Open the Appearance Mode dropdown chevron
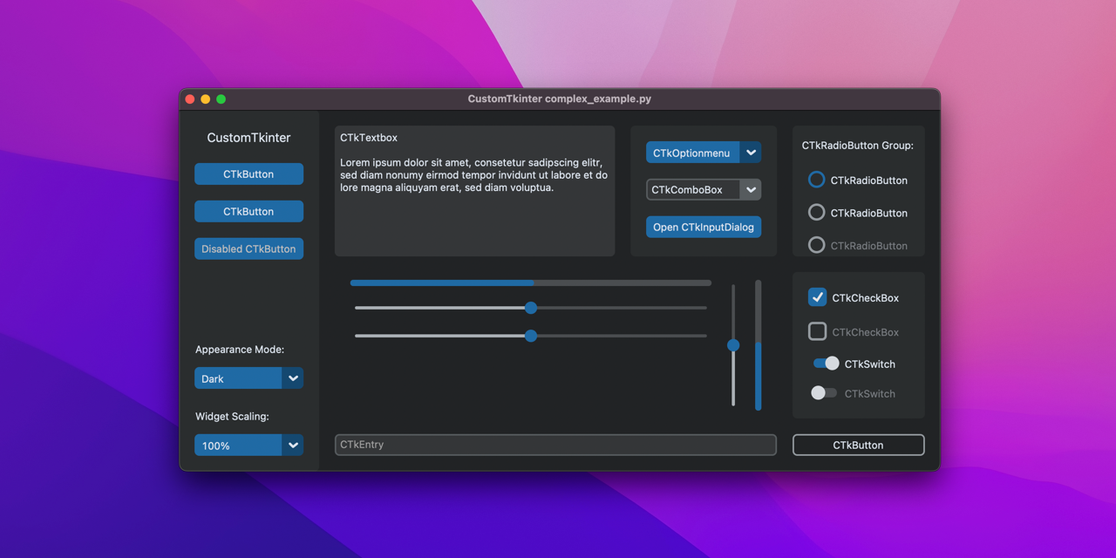The height and width of the screenshot is (558, 1116). point(293,378)
